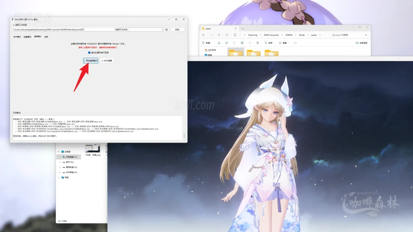Click small icon button beside the subfolder dropdown

(167, 29)
